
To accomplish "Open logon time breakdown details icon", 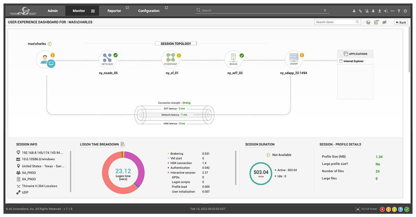I will click(123, 144).
